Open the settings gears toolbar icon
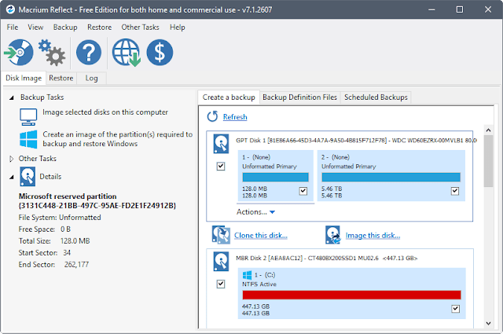503x334 pixels. click(x=52, y=53)
